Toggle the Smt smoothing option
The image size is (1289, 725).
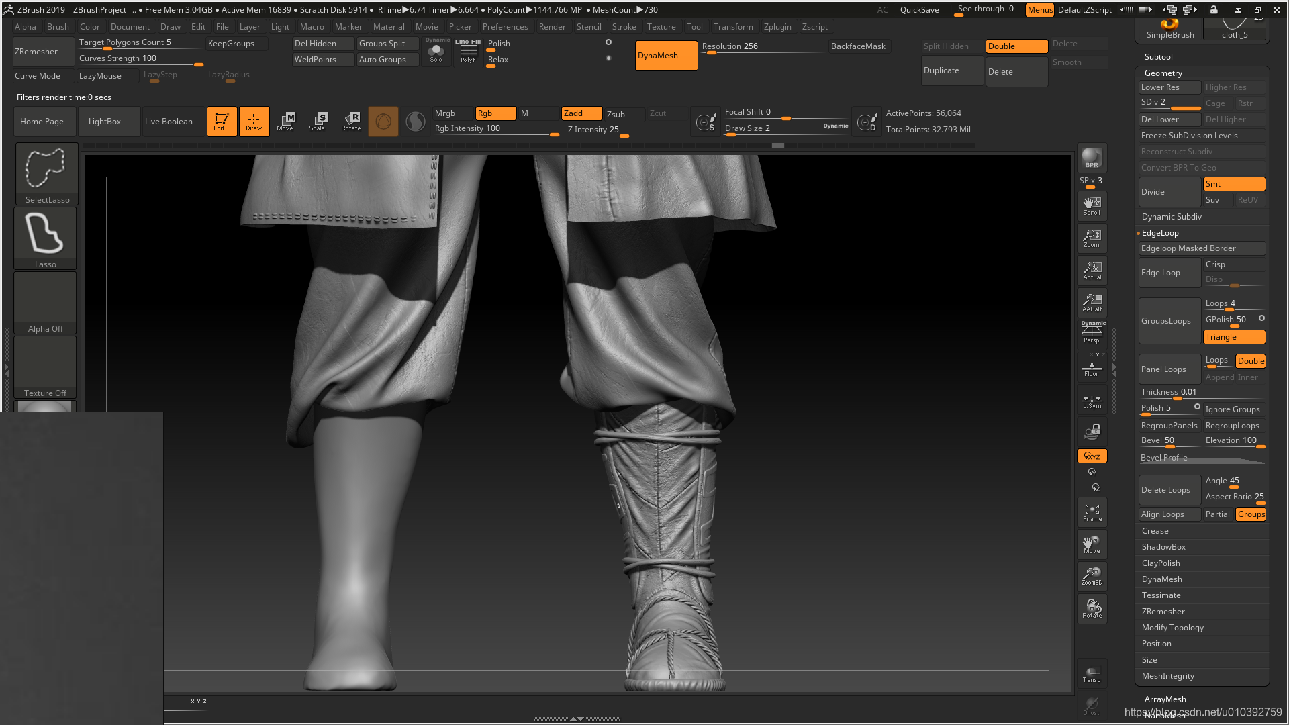pyautogui.click(x=1234, y=184)
